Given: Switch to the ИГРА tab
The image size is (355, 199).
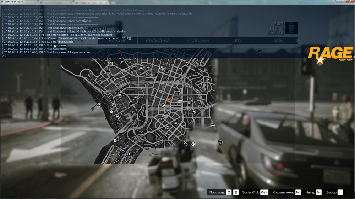Looking at the screenshot, I should (238, 41).
